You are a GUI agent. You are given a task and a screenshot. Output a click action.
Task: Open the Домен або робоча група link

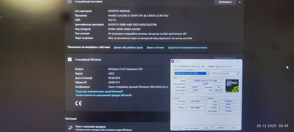coord(128,48)
